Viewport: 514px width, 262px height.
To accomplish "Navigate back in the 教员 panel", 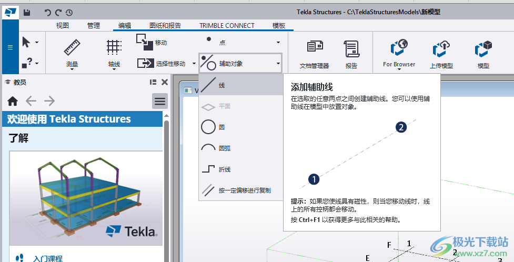I will [31, 101].
